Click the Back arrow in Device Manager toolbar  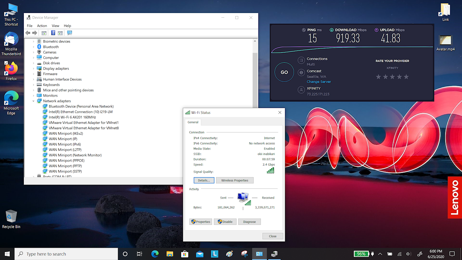pyautogui.click(x=28, y=33)
